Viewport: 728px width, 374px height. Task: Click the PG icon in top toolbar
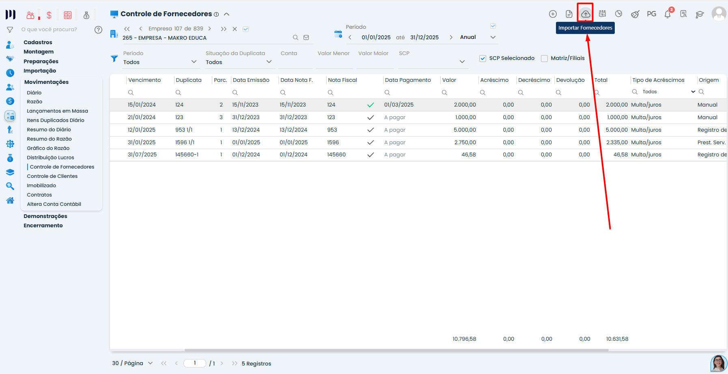coord(651,14)
